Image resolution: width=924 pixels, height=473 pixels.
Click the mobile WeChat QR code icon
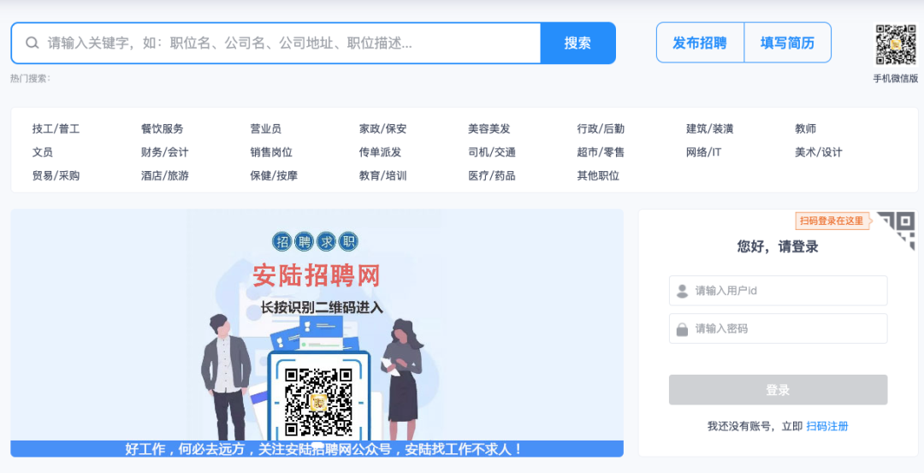pos(895,44)
